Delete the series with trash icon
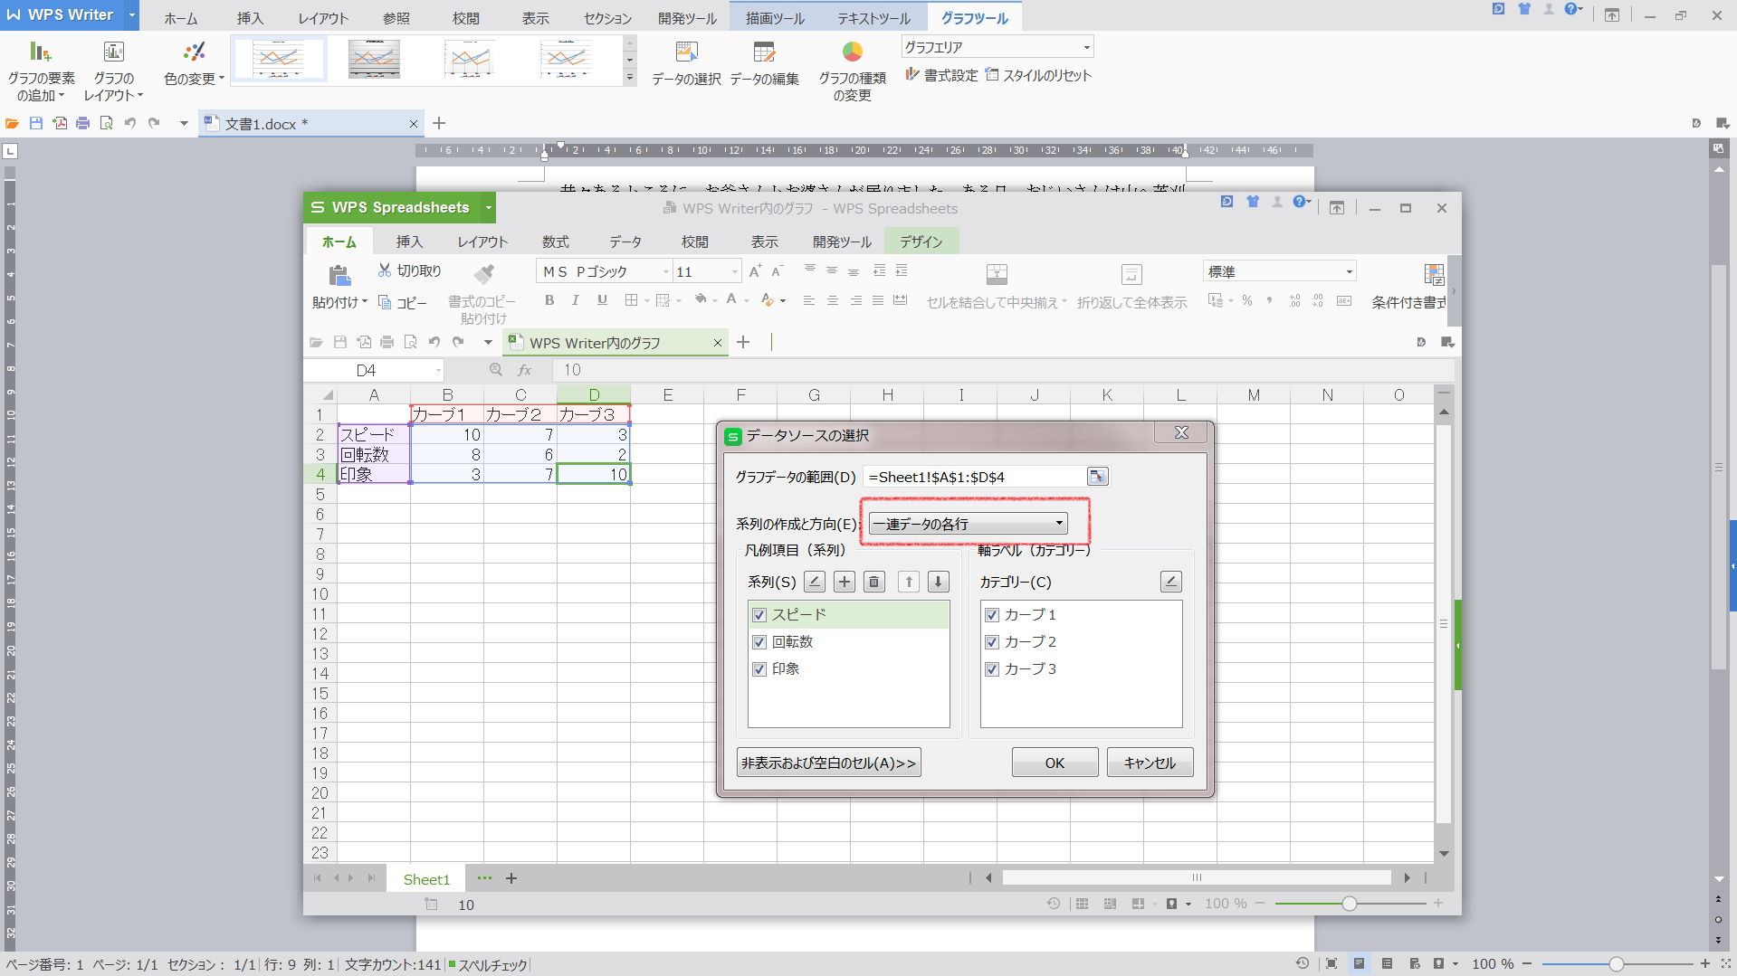This screenshot has width=1737, height=976. pos(873,582)
